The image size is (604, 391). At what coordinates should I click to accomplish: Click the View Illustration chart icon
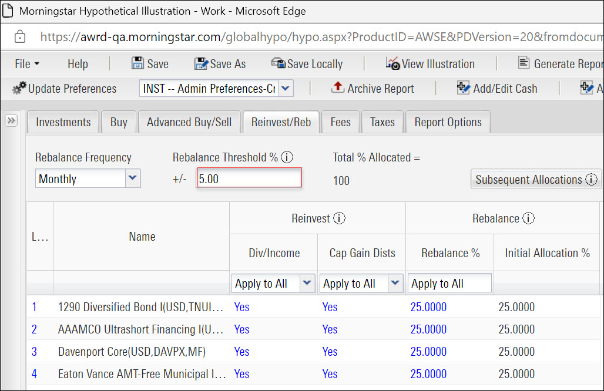click(393, 63)
